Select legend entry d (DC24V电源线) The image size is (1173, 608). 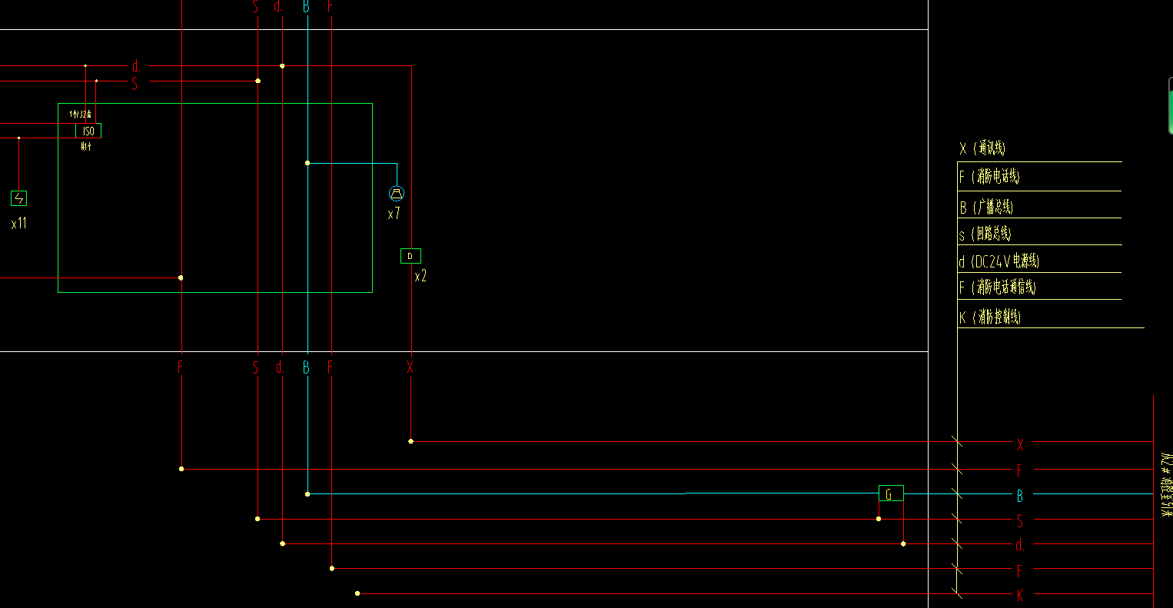pyautogui.click(x=999, y=261)
